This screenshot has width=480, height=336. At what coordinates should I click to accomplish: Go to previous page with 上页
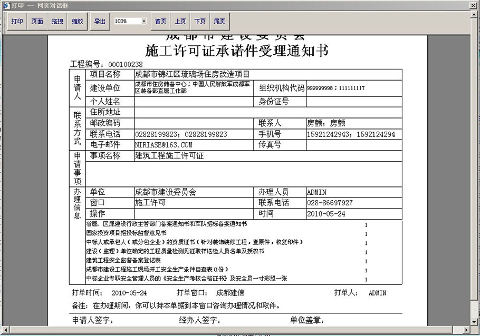click(x=180, y=22)
